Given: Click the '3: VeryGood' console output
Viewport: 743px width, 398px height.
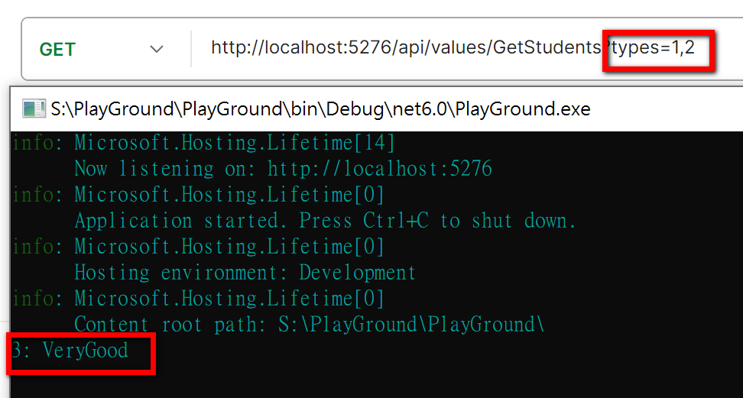Looking at the screenshot, I should [70, 351].
